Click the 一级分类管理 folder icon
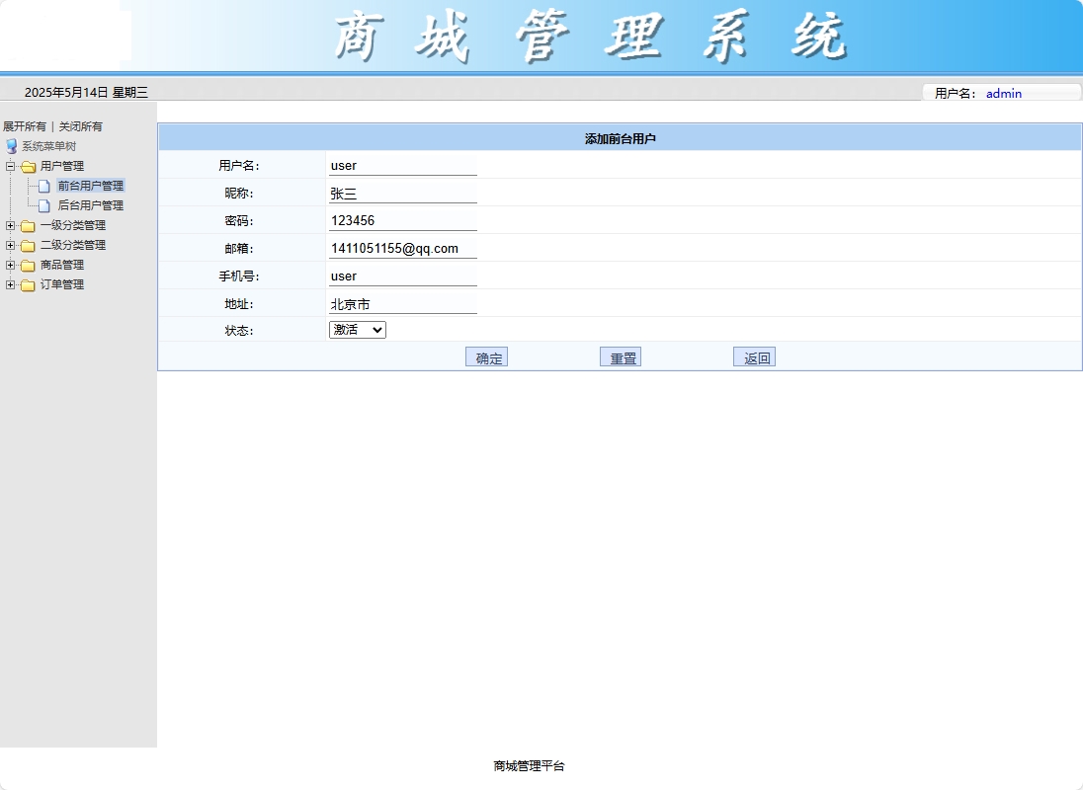The height and width of the screenshot is (790, 1083). click(x=28, y=225)
